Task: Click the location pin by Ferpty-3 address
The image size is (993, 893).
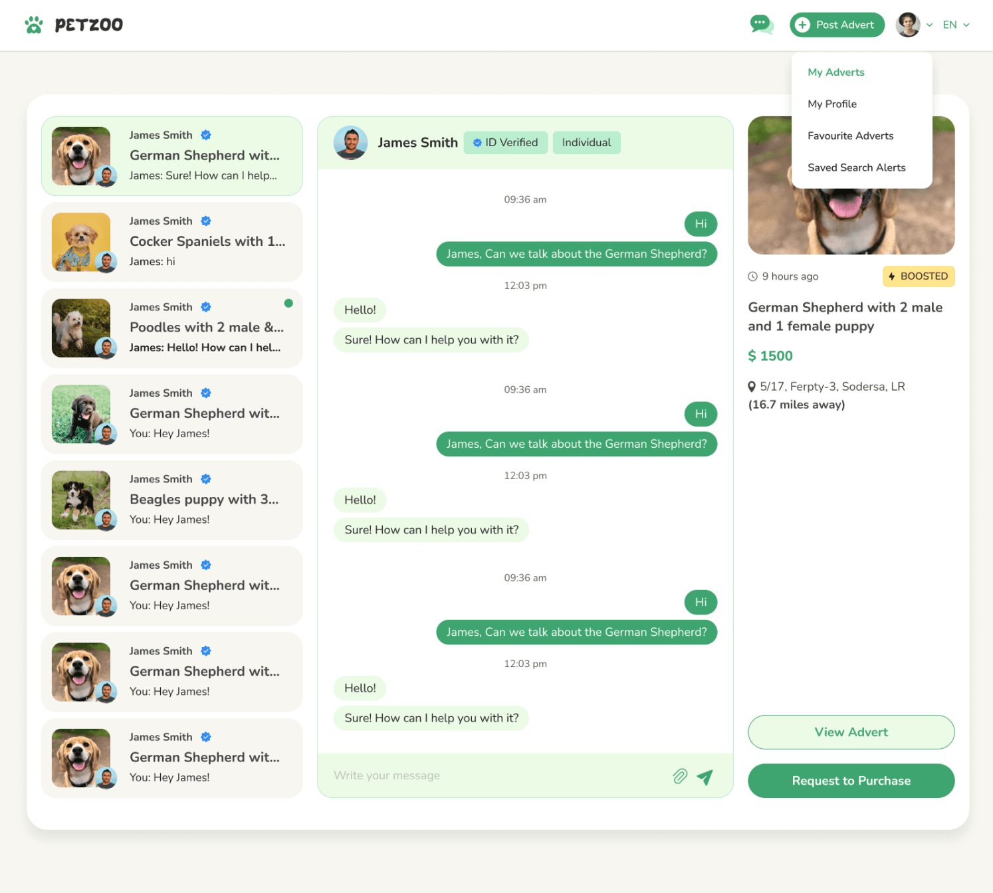Action: (x=752, y=387)
